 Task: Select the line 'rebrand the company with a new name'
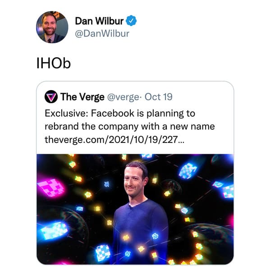130,127
